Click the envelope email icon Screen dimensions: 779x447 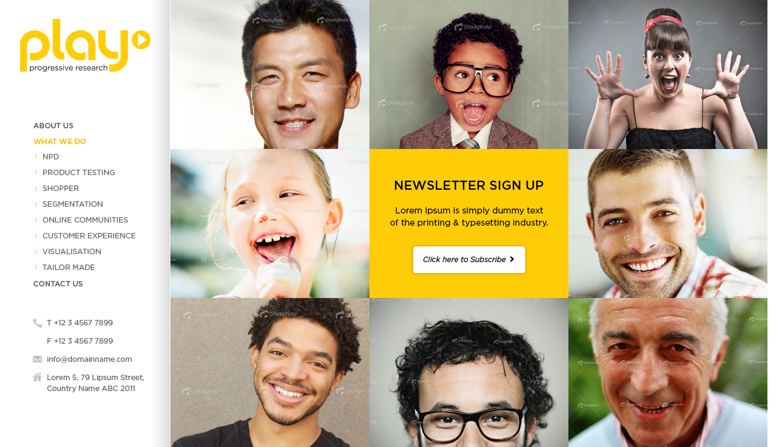[38, 359]
